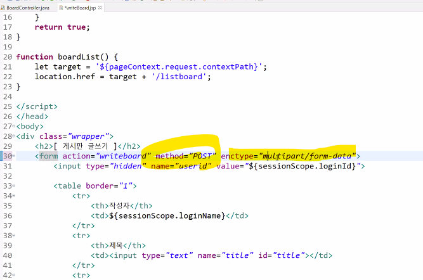The width and height of the screenshot is (423, 280).
Task: Place cursor in 'multipart/form-data' value
Action: (x=307, y=156)
